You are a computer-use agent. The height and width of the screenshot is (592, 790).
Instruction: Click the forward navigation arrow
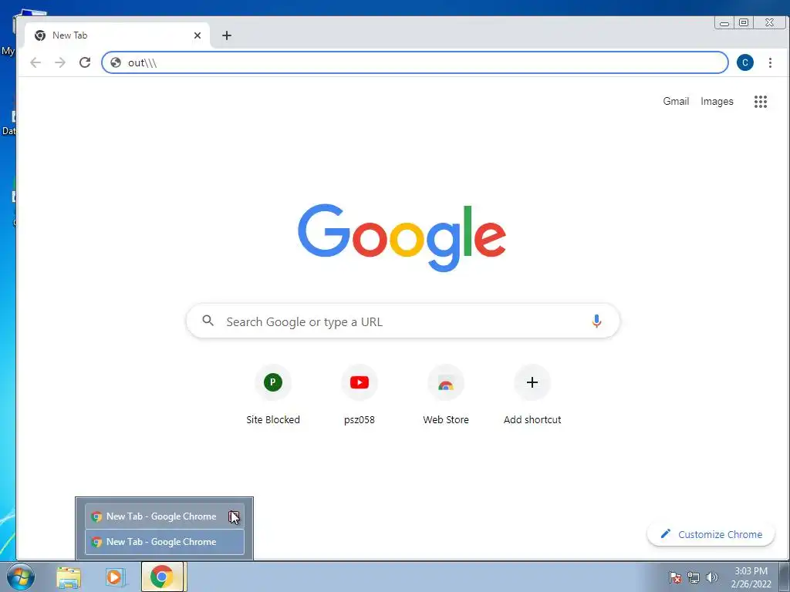pyautogui.click(x=60, y=62)
